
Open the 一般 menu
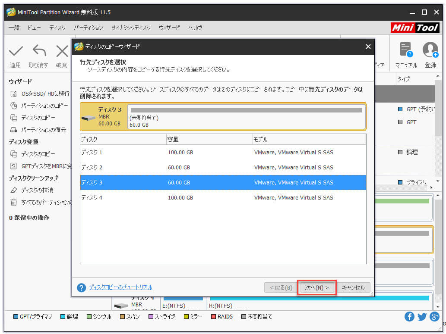[x=14, y=28]
